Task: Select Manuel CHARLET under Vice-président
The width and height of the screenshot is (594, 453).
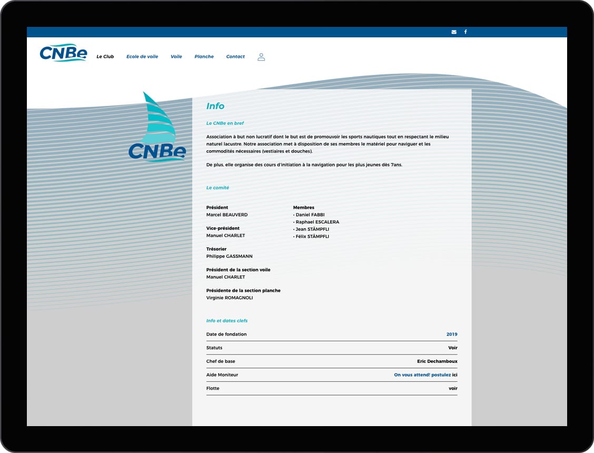Action: (x=225, y=235)
